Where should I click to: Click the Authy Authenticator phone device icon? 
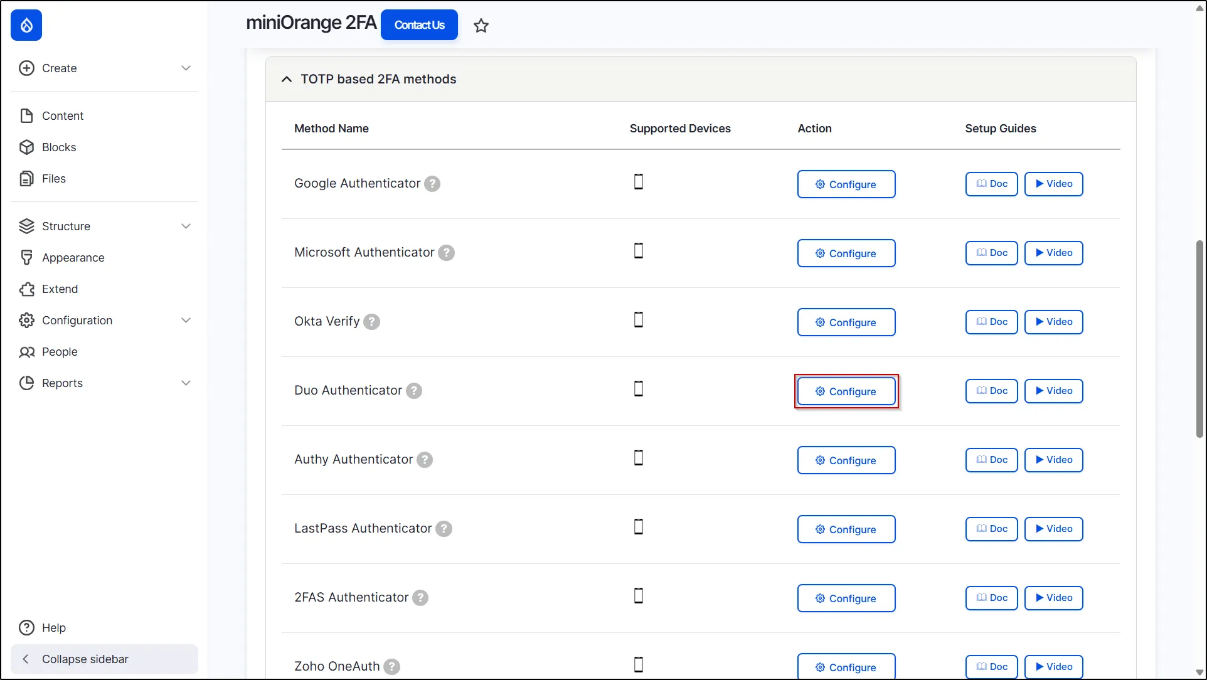tap(639, 458)
